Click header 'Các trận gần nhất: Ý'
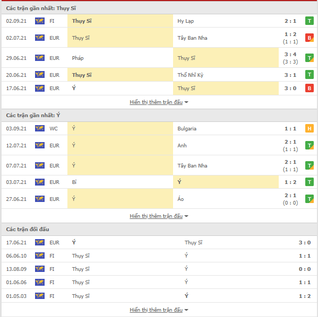The width and height of the screenshot is (318, 317). click(x=33, y=115)
